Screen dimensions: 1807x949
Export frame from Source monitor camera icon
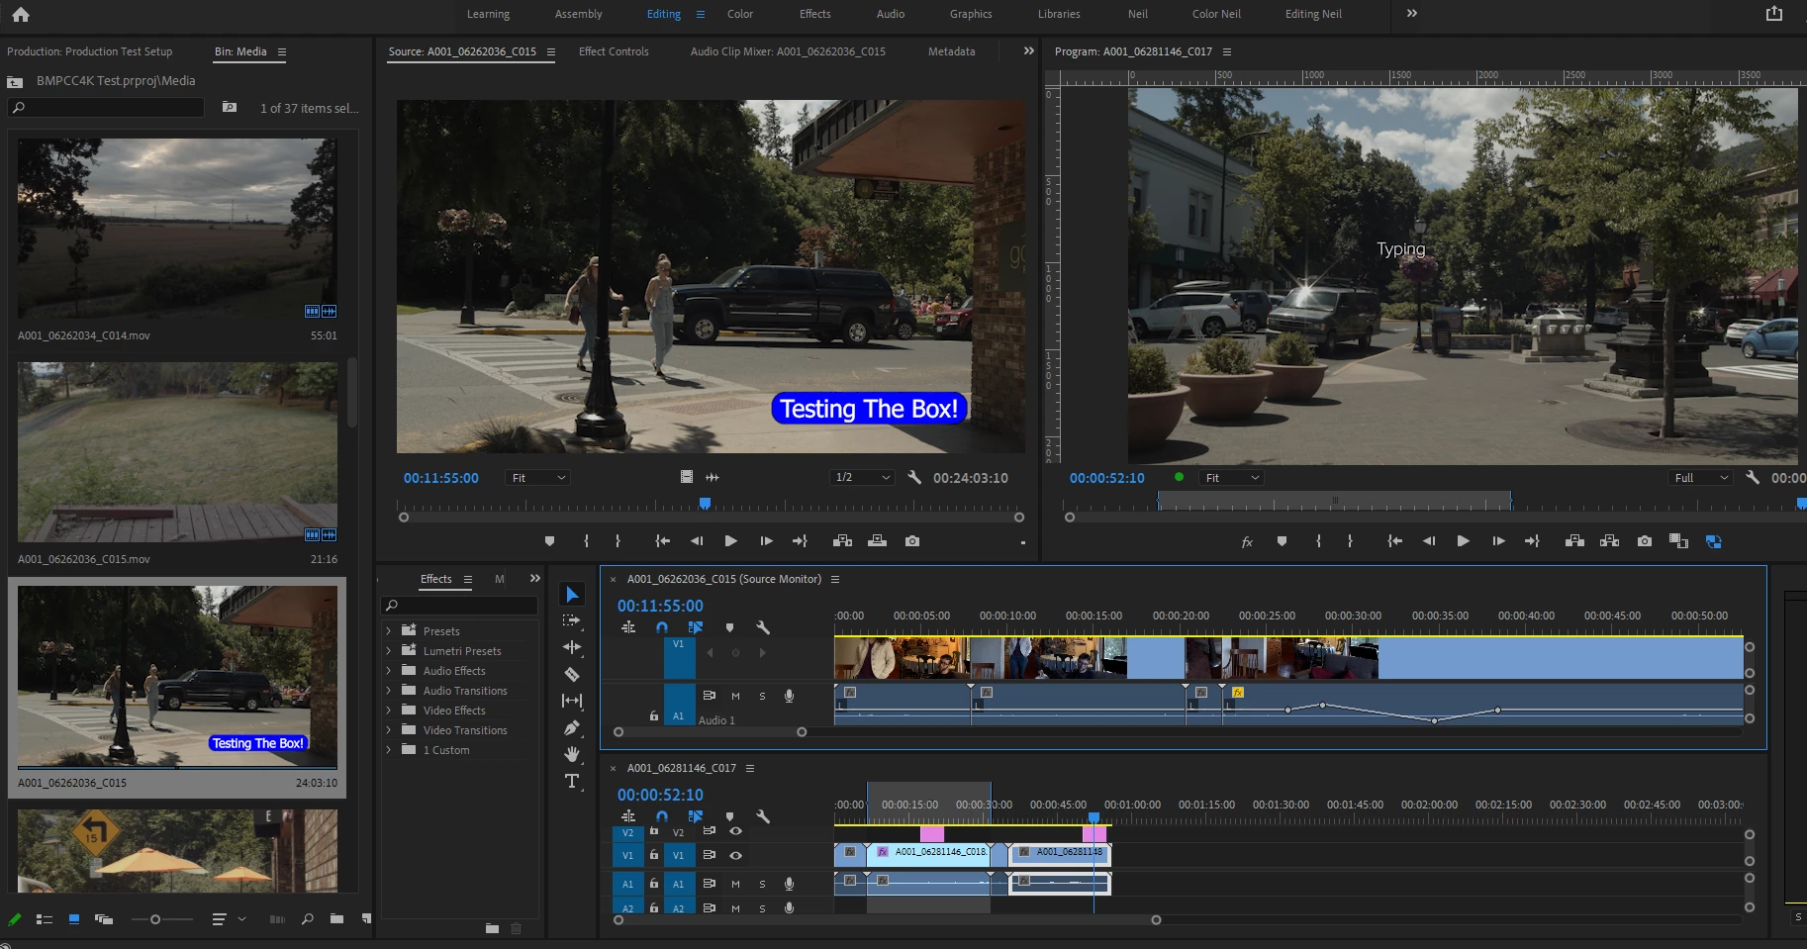pos(912,541)
